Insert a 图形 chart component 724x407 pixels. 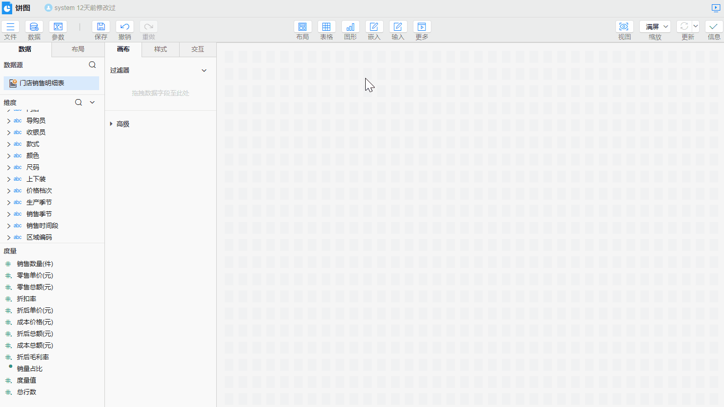(350, 26)
